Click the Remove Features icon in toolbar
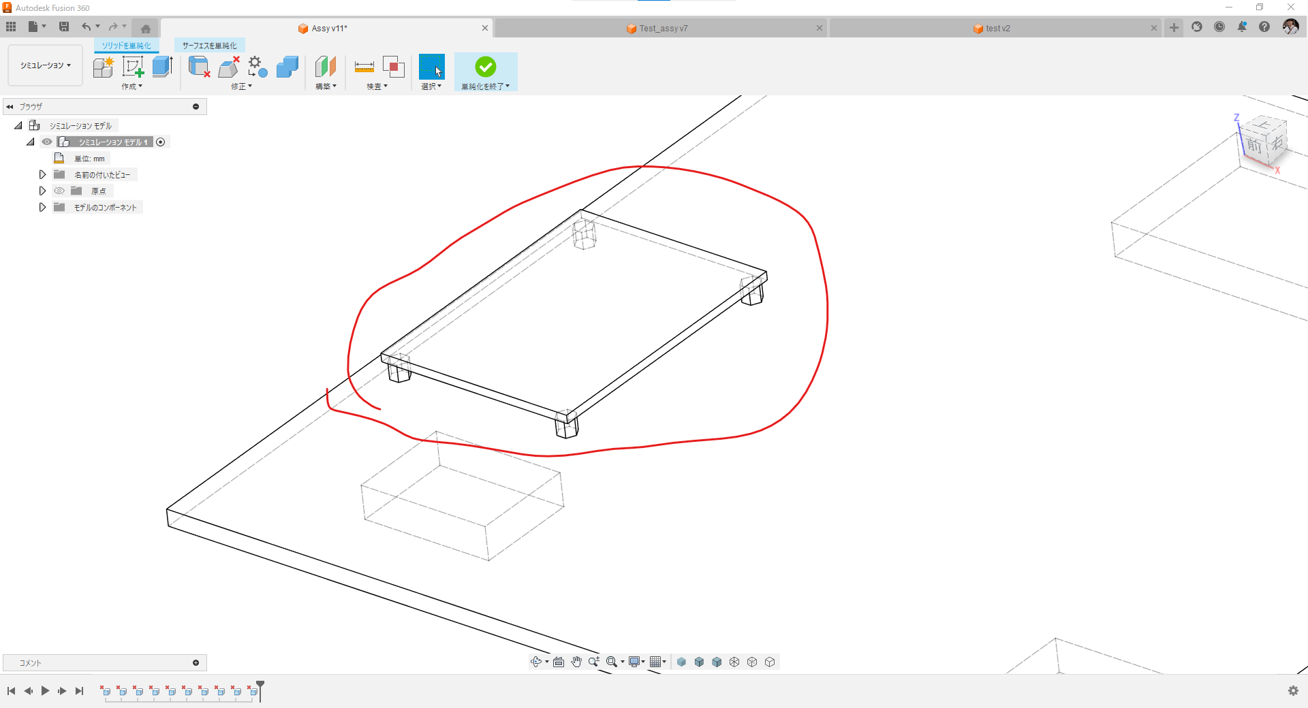 [x=198, y=67]
